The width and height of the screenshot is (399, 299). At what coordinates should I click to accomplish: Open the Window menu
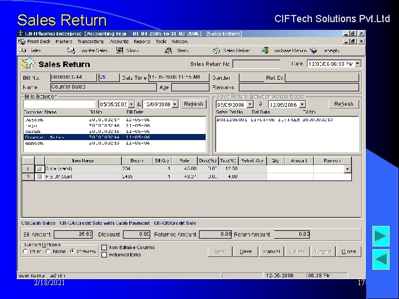(180, 42)
